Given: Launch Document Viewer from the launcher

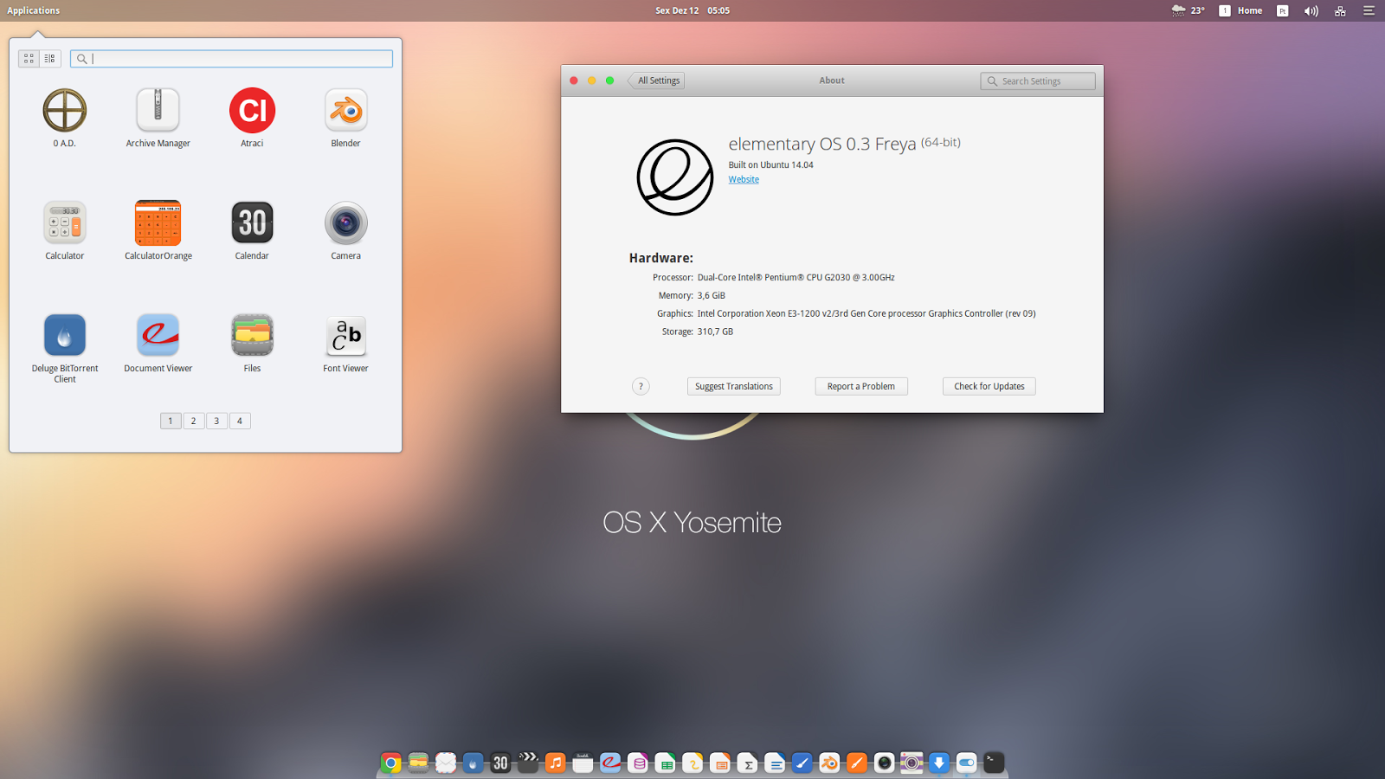Looking at the screenshot, I should [x=158, y=336].
